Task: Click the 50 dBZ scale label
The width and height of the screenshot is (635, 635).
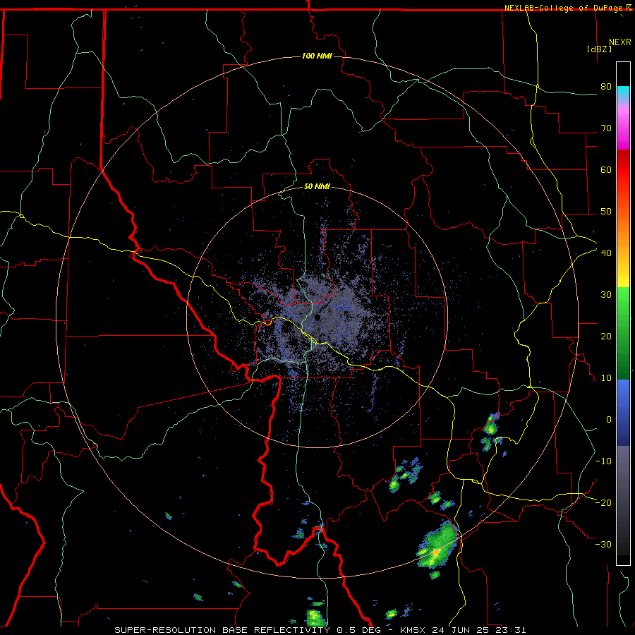Action: click(606, 212)
